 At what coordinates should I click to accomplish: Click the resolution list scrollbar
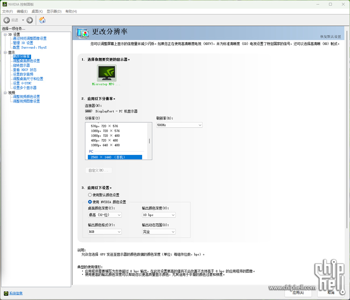tap(149, 141)
